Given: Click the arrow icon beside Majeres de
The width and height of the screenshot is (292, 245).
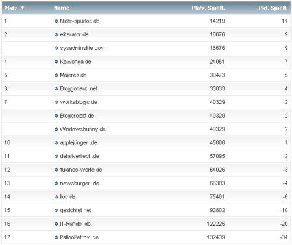Looking at the screenshot, I should pos(56,75).
